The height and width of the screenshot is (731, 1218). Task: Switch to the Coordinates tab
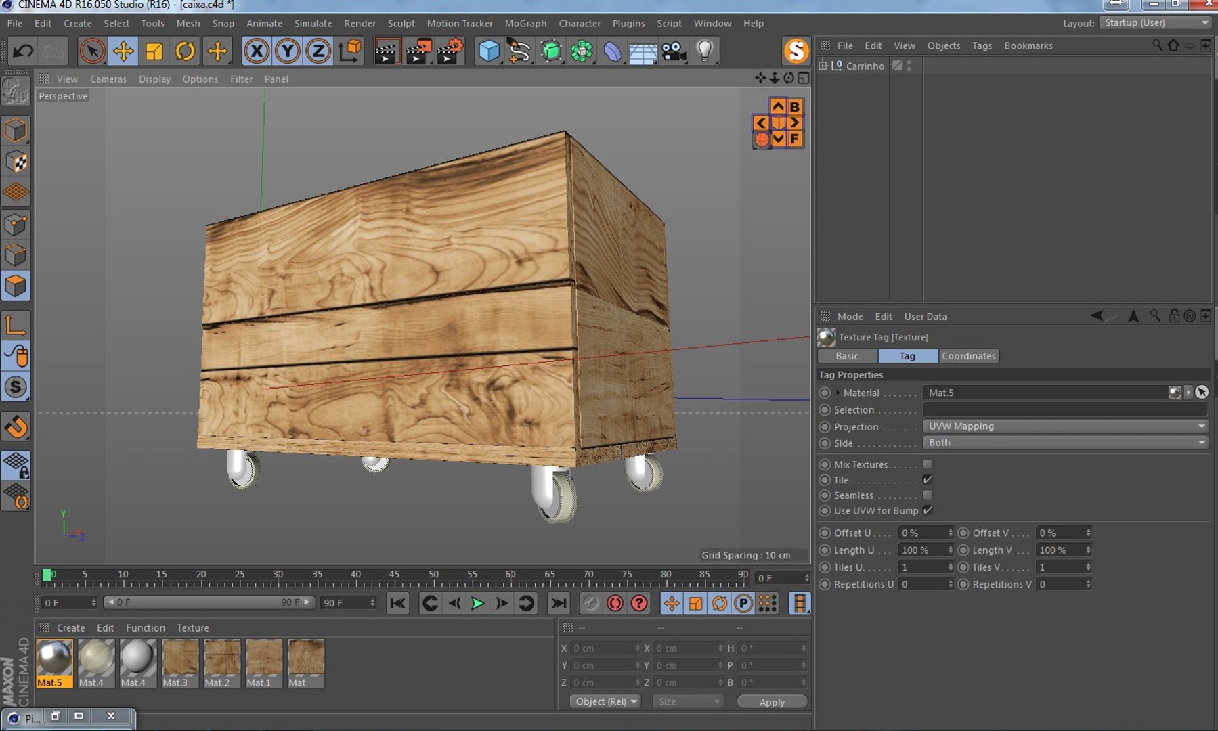[968, 356]
